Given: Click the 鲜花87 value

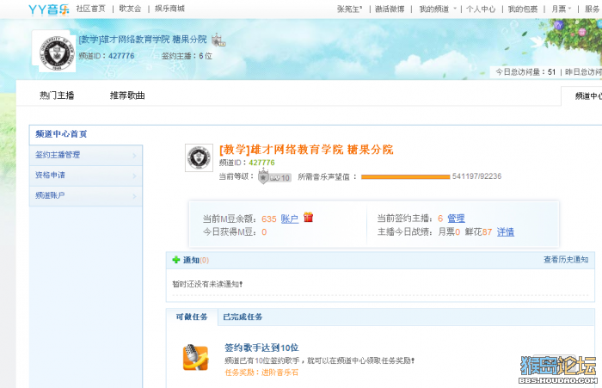Looking at the screenshot, I should 478,231.
